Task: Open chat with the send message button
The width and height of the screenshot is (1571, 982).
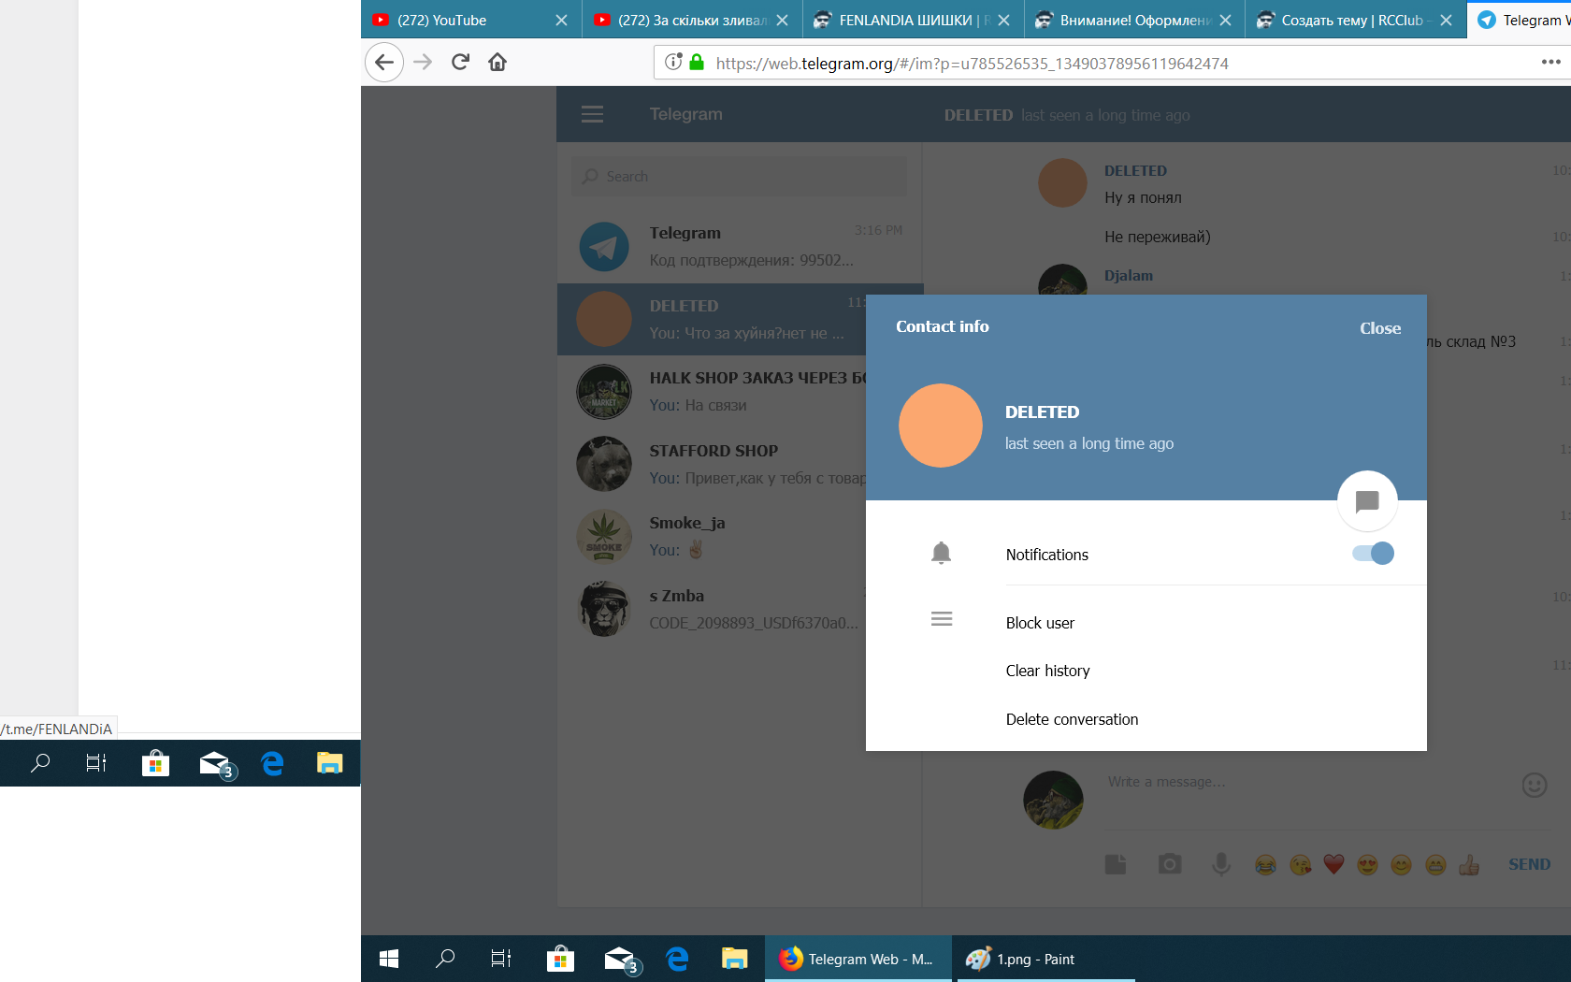Action: [1367, 501]
